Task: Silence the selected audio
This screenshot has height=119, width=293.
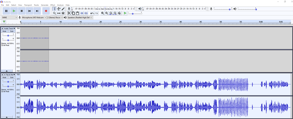Action: [86, 13]
